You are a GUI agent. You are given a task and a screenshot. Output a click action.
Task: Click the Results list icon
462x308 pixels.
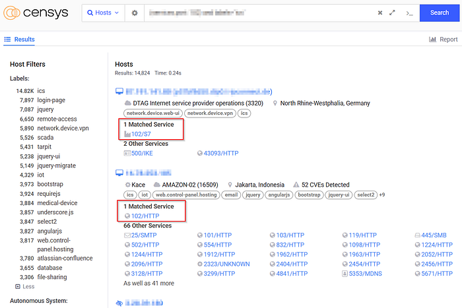pyautogui.click(x=7, y=40)
